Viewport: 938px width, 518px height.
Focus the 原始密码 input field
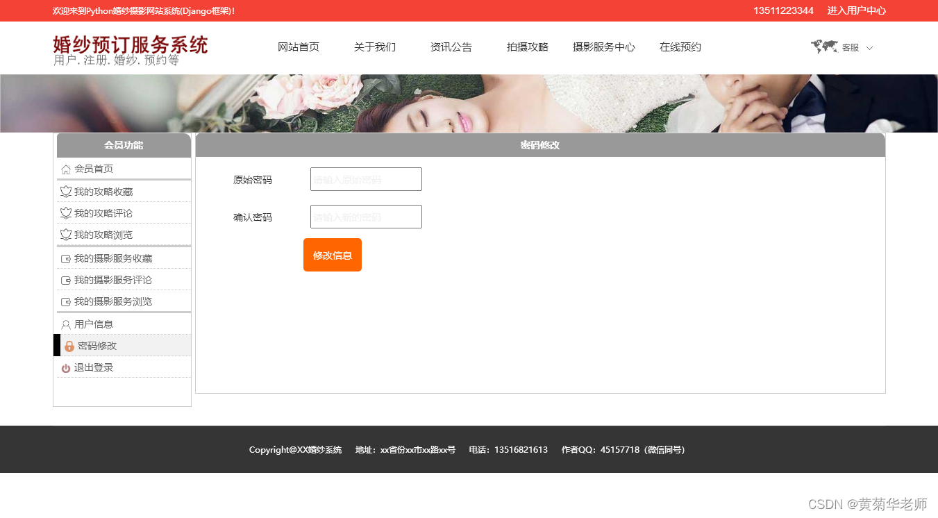tap(366, 179)
